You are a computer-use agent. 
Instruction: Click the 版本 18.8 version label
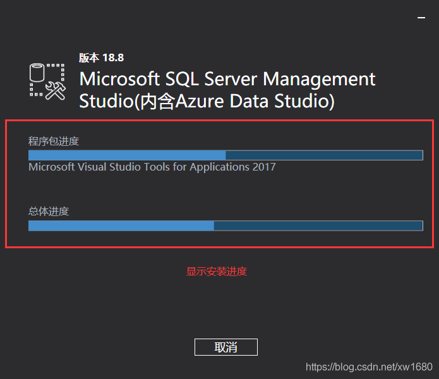[x=101, y=57]
